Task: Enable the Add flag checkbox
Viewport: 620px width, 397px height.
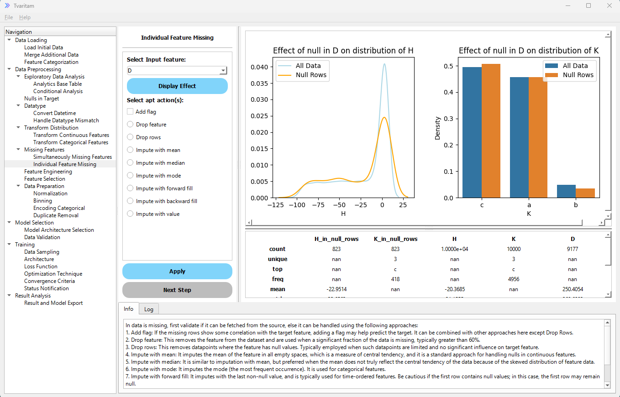Action: (129, 111)
